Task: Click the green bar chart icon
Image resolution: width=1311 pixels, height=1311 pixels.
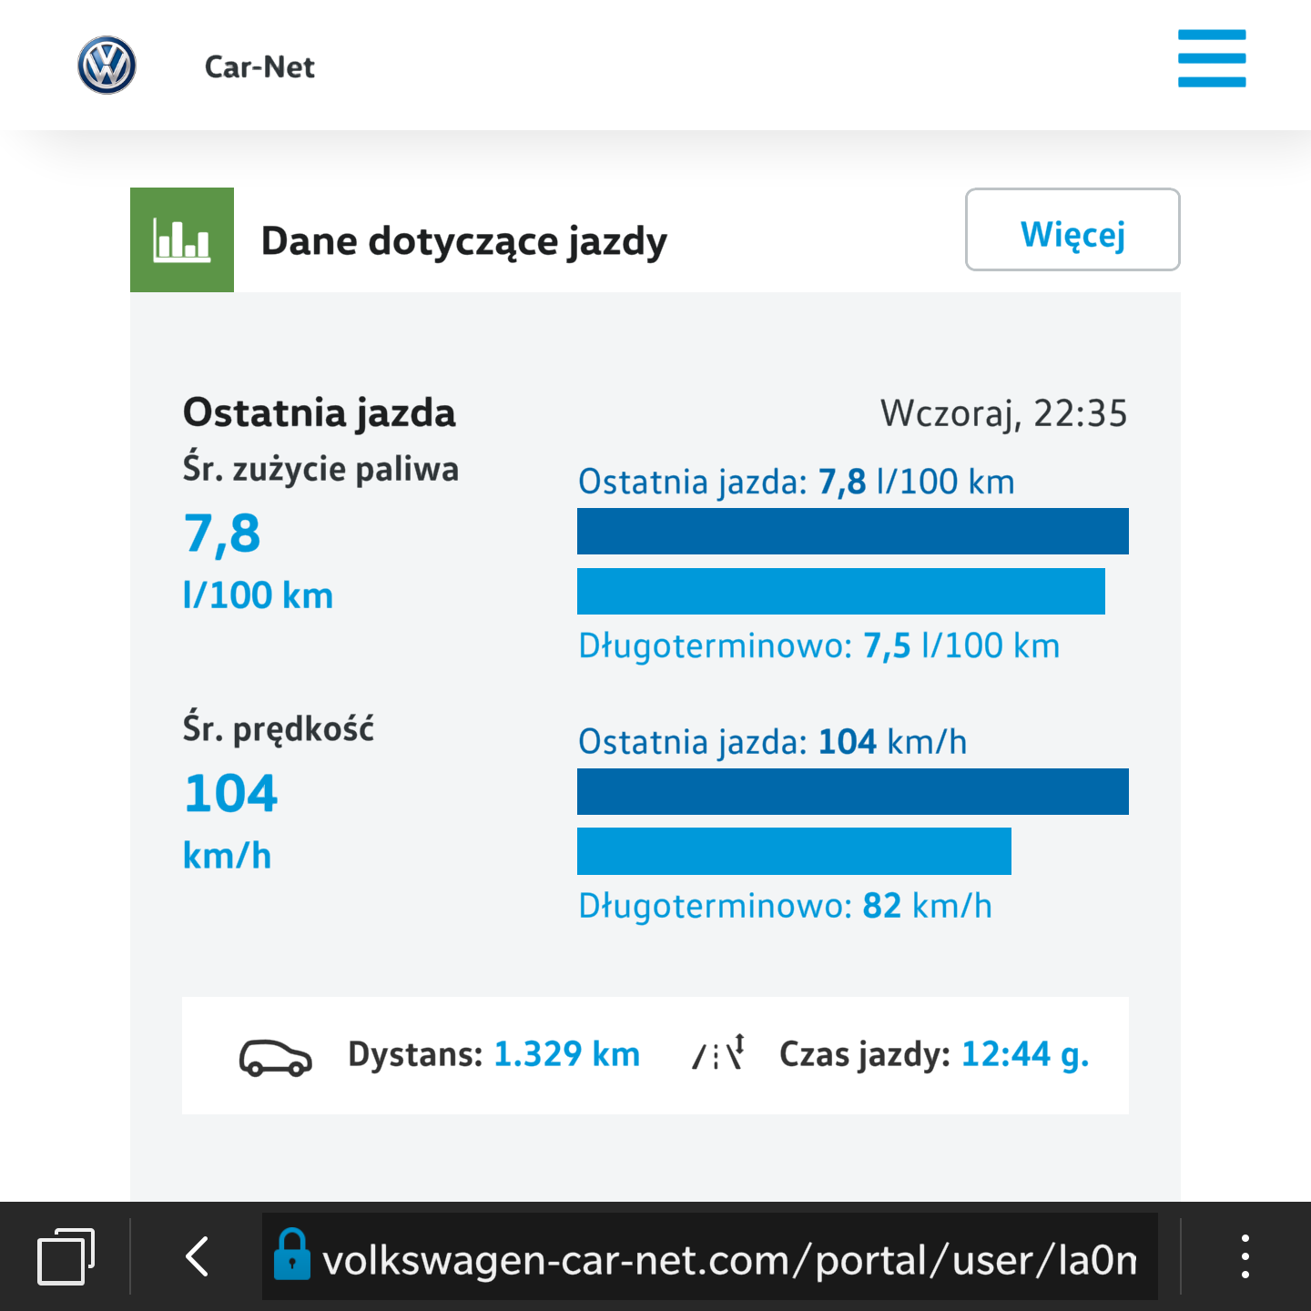Action: point(182,240)
